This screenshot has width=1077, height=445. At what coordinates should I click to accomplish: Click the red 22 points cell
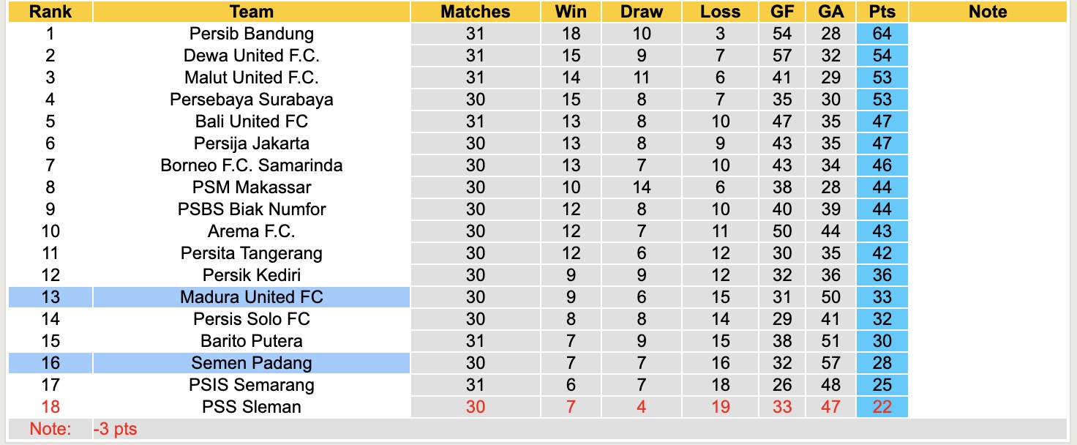pyautogui.click(x=882, y=407)
